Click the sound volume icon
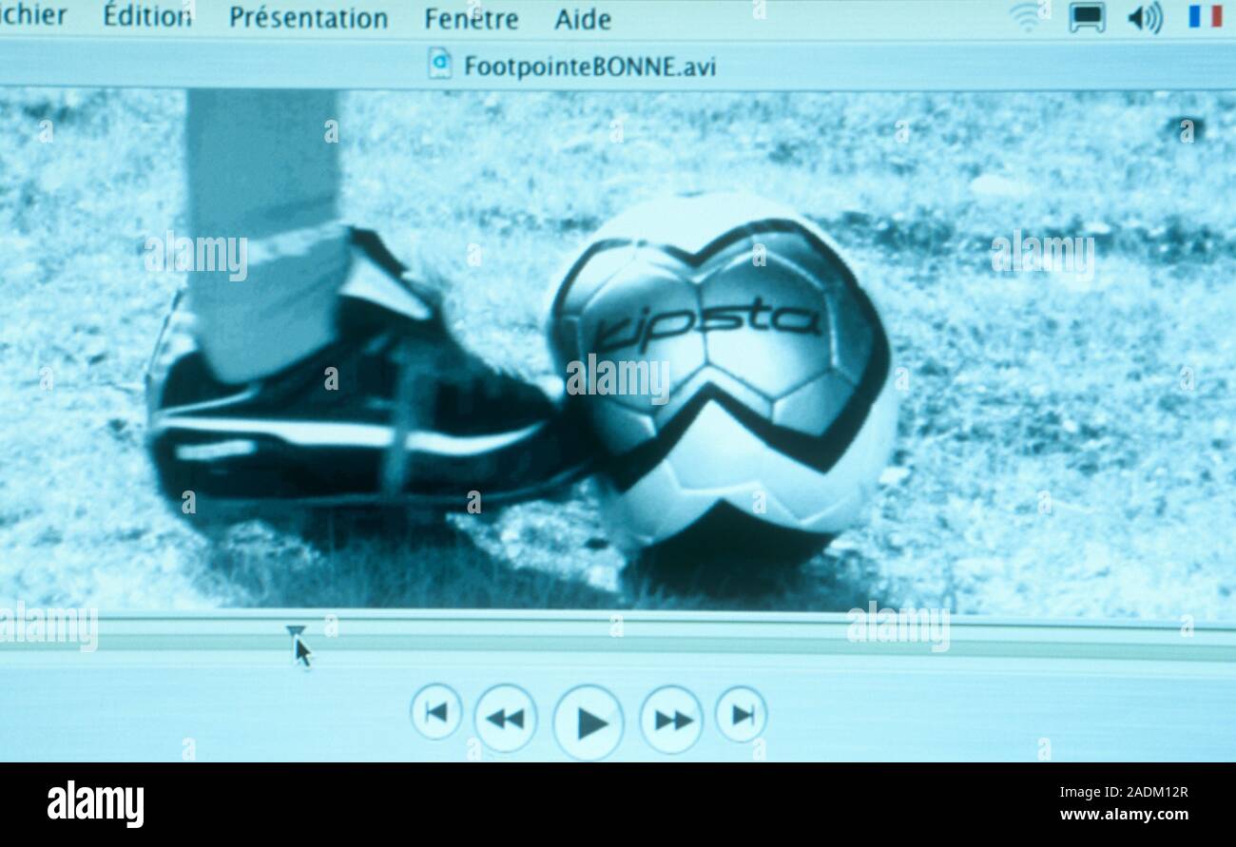Viewport: 1236px width, 847px height. pyautogui.click(x=1145, y=17)
